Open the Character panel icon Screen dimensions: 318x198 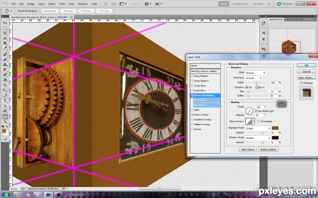[x=263, y=33]
